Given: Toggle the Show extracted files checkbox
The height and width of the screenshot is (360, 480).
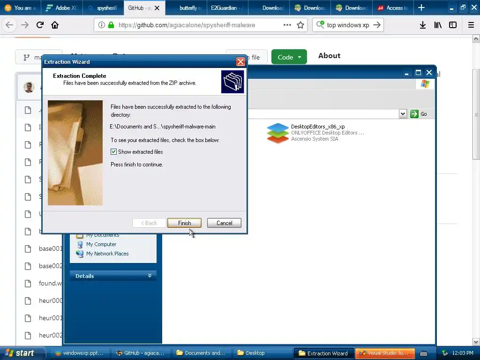Looking at the screenshot, I should point(113,151).
